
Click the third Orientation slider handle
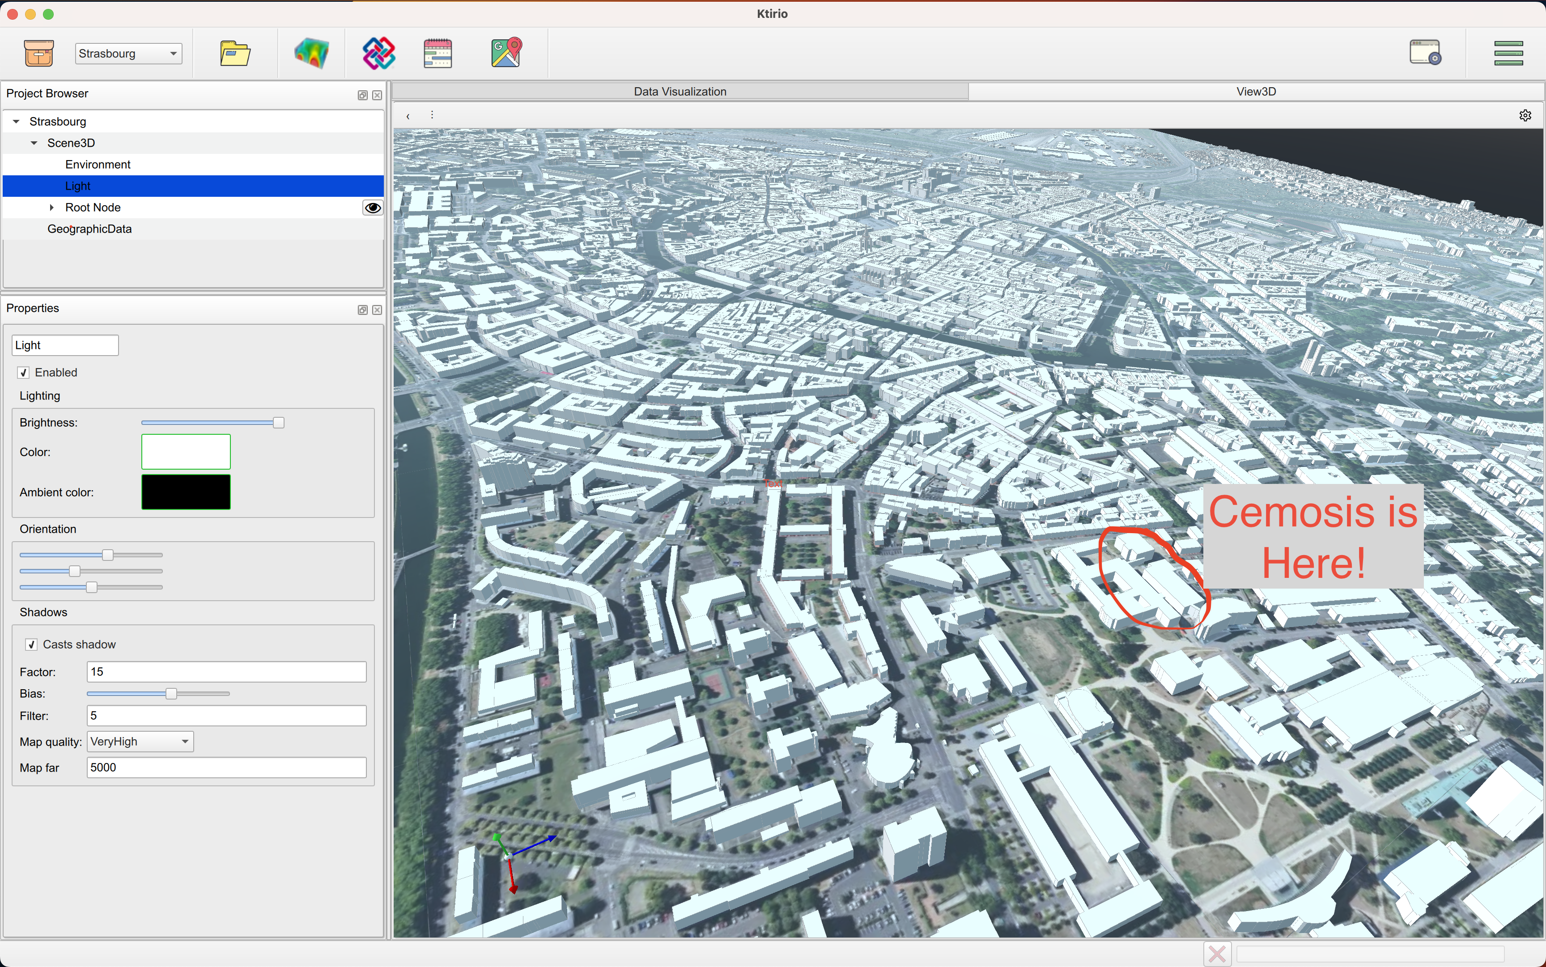91,588
